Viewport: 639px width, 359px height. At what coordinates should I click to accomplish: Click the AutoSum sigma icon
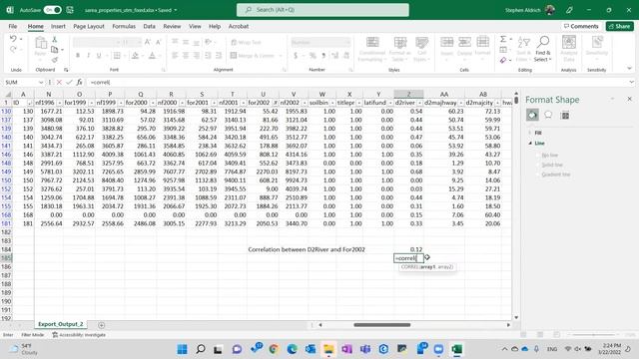pyautogui.click(x=503, y=39)
